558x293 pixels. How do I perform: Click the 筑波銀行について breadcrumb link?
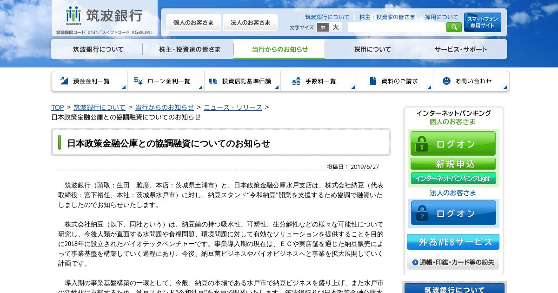click(x=100, y=107)
